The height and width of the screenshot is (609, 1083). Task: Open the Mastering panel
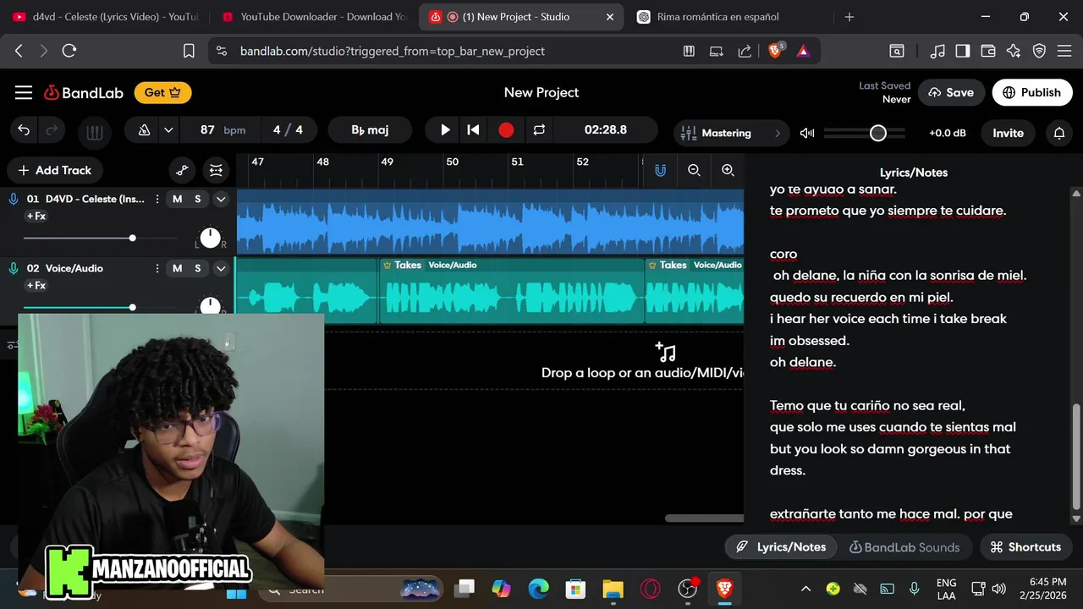[731, 133]
